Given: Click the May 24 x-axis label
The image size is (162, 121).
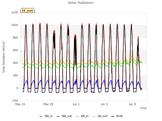Looking at the screenshot, I should [x=20, y=104].
